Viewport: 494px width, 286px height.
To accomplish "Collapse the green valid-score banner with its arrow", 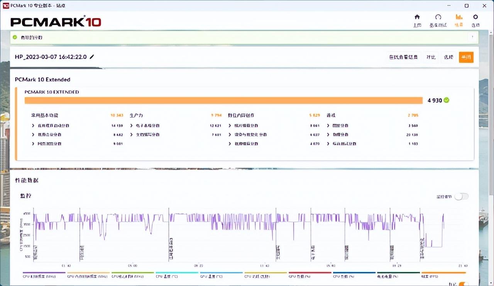I will click(x=472, y=37).
